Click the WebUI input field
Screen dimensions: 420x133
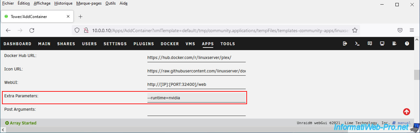pos(196,84)
